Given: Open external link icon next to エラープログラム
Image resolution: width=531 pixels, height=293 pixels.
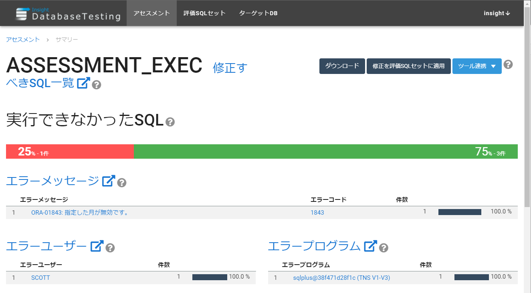Looking at the screenshot, I should [x=371, y=246].
